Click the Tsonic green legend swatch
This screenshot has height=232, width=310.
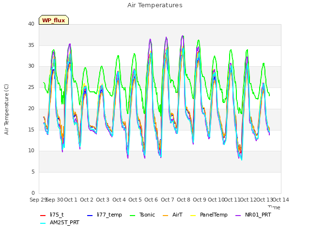click(x=132, y=216)
